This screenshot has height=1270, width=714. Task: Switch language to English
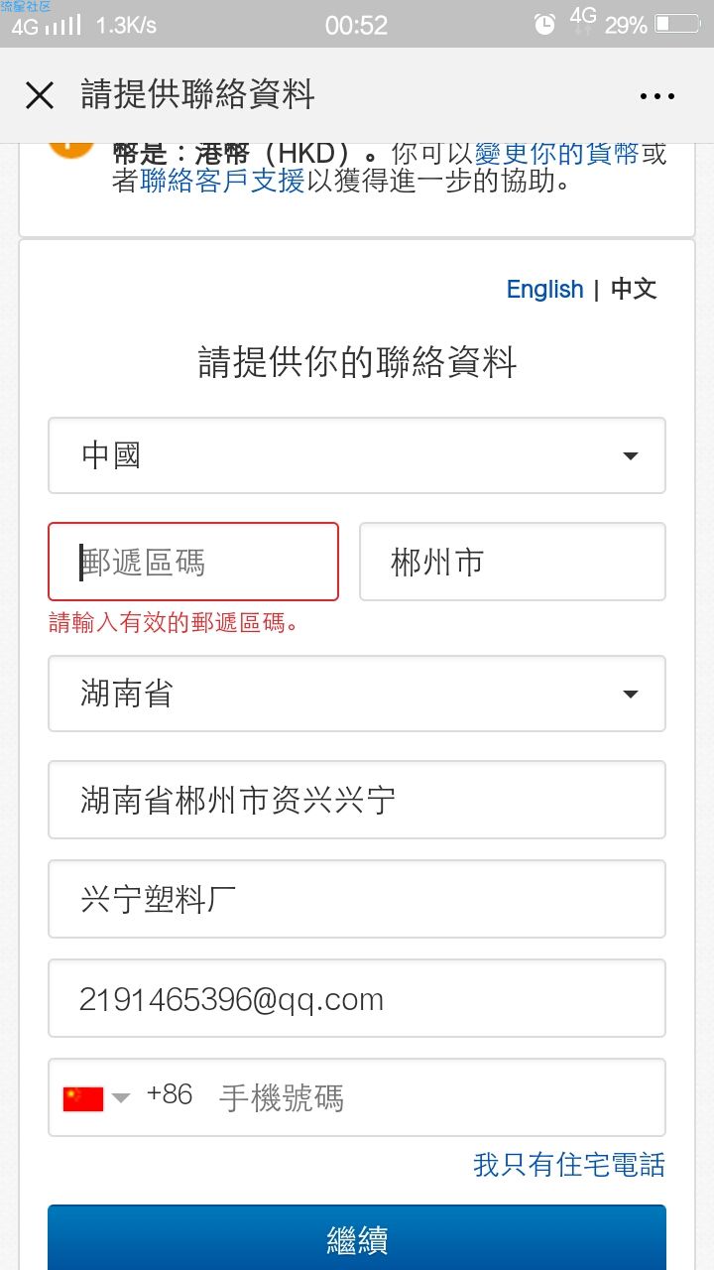(544, 289)
